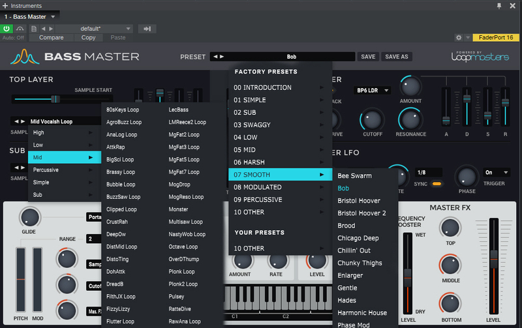Click the SAVE AS button
The width and height of the screenshot is (522, 328).
[396, 57]
